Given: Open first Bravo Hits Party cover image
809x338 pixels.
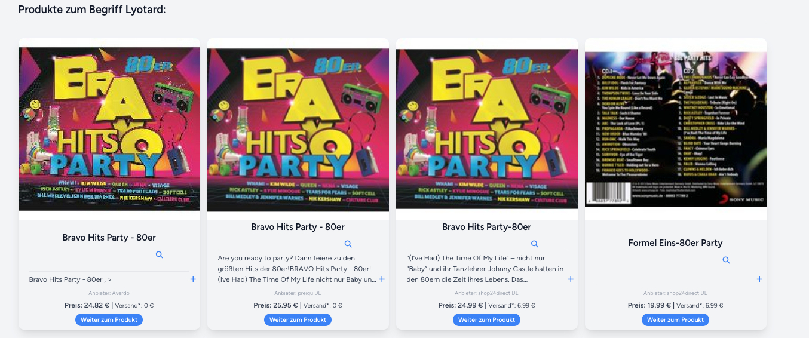Looking at the screenshot, I should (109, 129).
